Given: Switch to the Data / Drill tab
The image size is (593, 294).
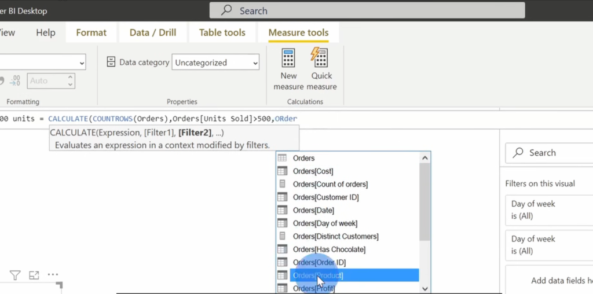Looking at the screenshot, I should tap(153, 32).
